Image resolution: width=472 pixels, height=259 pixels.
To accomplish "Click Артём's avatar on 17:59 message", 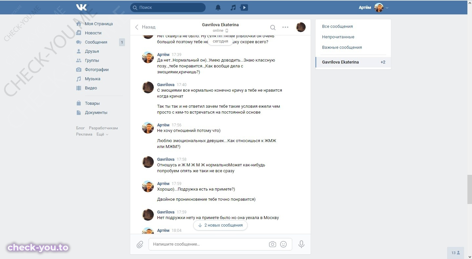I will pos(148,186).
